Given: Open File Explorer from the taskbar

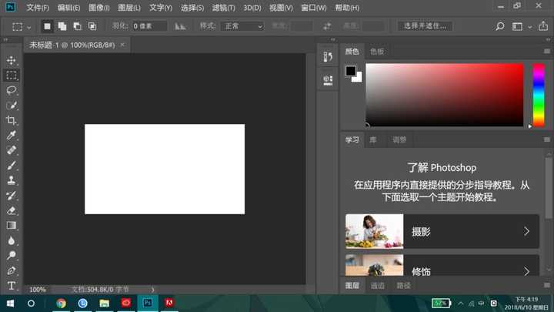Looking at the screenshot, I should [x=104, y=304].
